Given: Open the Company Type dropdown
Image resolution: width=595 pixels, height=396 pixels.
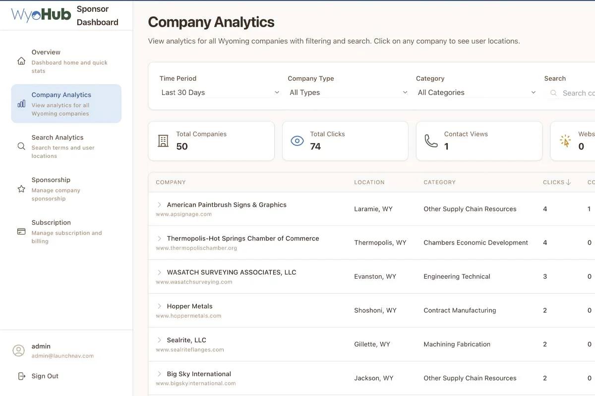Looking at the screenshot, I should [348, 93].
